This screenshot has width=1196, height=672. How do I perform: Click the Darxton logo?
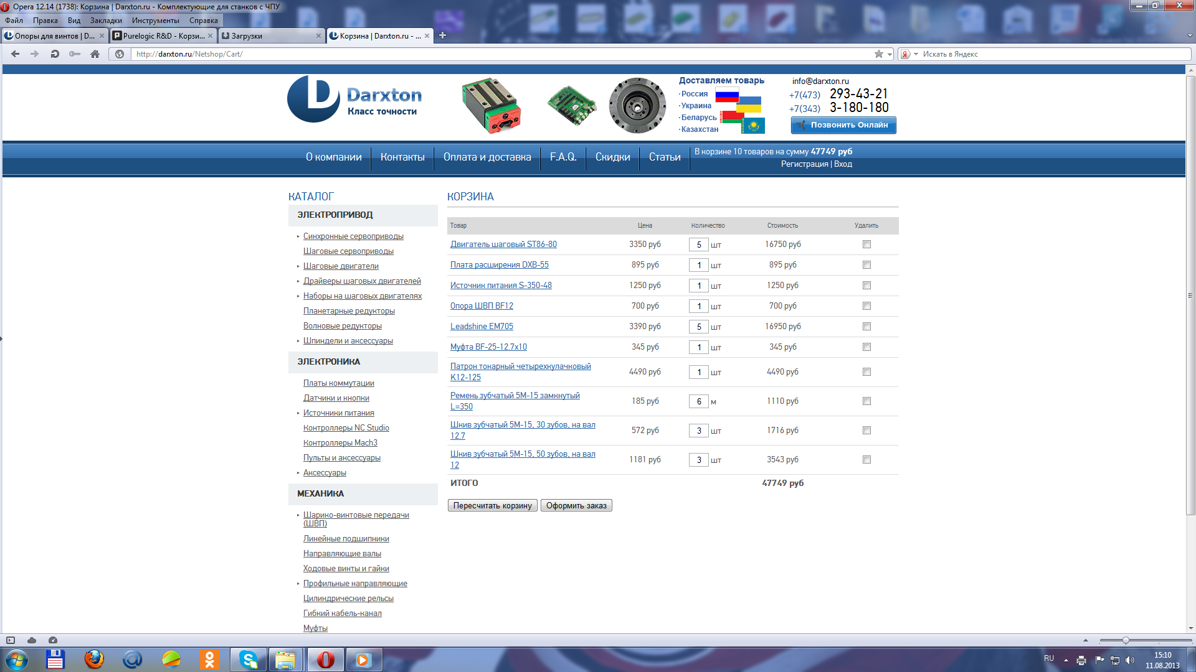click(x=354, y=100)
